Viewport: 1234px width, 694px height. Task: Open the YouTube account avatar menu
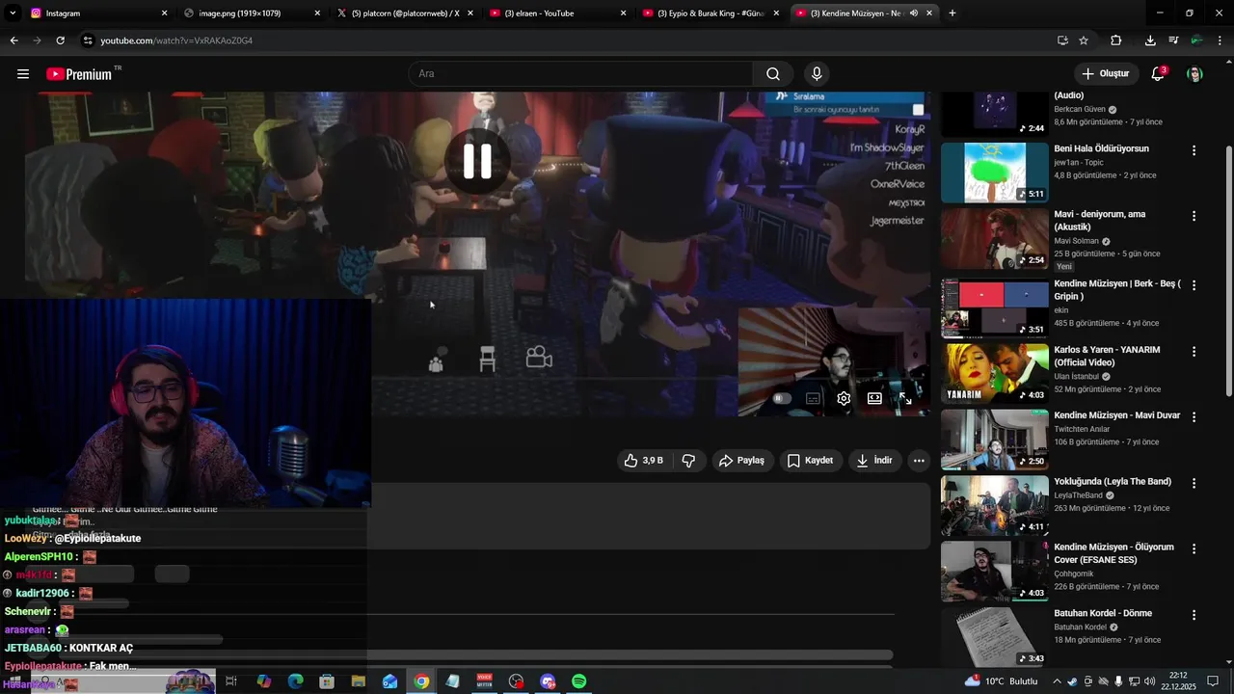(1195, 74)
